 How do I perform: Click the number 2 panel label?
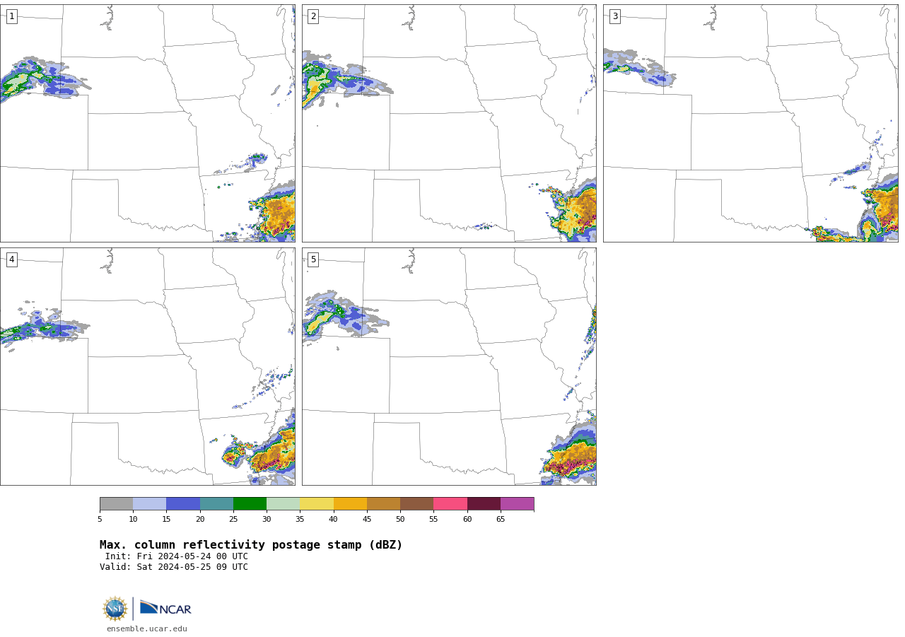click(313, 16)
